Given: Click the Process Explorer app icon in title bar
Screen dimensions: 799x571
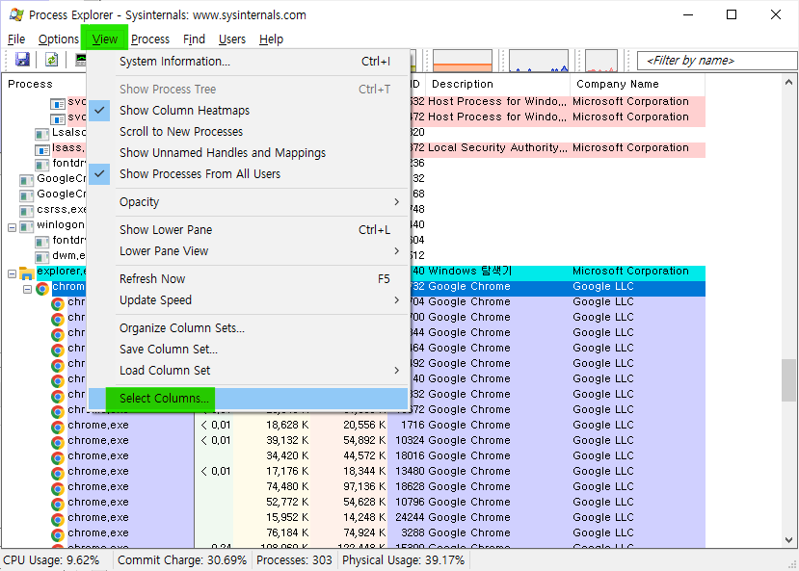Looking at the screenshot, I should click(16, 14).
